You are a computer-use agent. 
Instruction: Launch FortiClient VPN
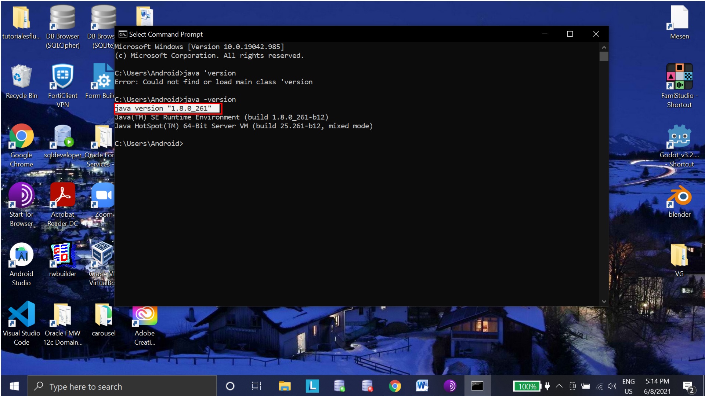pos(62,77)
